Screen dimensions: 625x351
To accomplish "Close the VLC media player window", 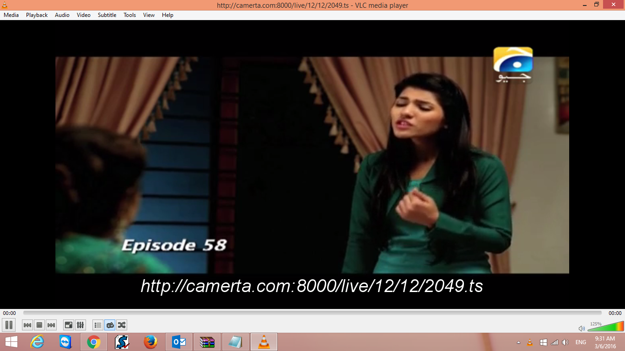I will click(x=614, y=5).
